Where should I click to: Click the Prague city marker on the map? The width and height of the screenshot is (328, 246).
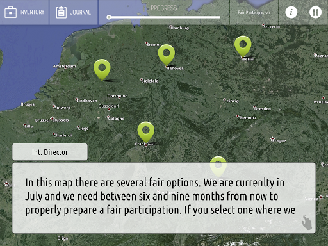(x=272, y=139)
